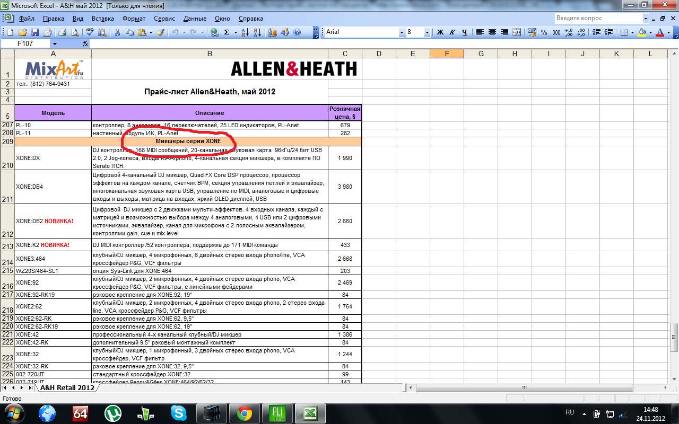Open the font name dropdown showing Arial

tap(402, 32)
